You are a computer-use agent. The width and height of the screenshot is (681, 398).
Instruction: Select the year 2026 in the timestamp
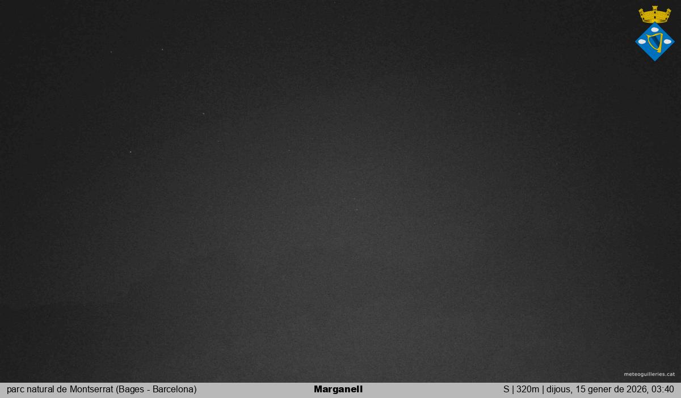click(x=636, y=389)
